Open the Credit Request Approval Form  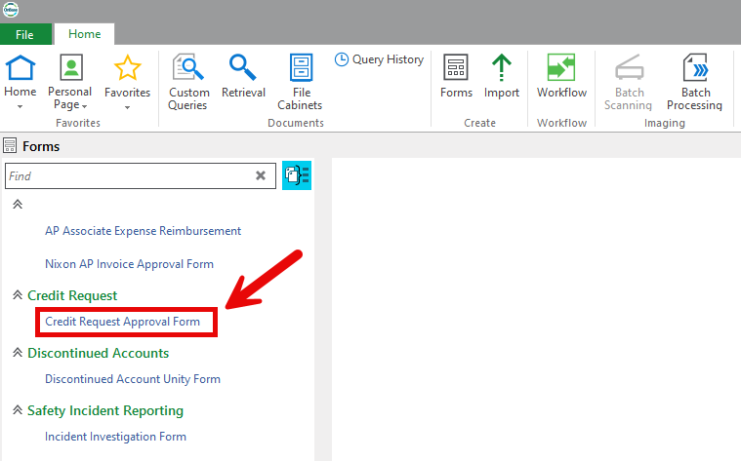point(122,322)
